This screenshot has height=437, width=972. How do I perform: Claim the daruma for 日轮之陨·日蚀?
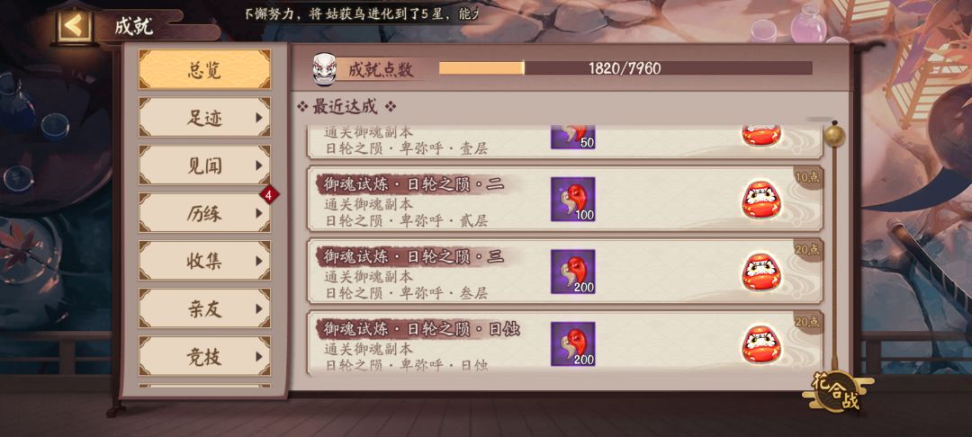(x=761, y=344)
